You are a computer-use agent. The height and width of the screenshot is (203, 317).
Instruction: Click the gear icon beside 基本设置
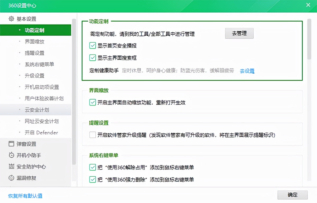tap(11, 19)
